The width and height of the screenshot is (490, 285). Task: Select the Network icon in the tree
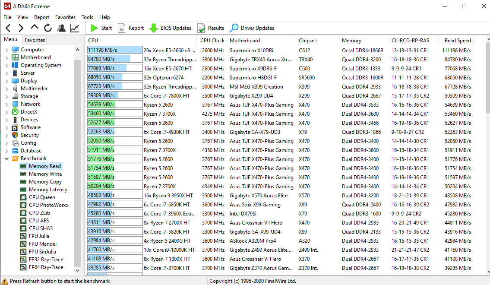pos(15,104)
